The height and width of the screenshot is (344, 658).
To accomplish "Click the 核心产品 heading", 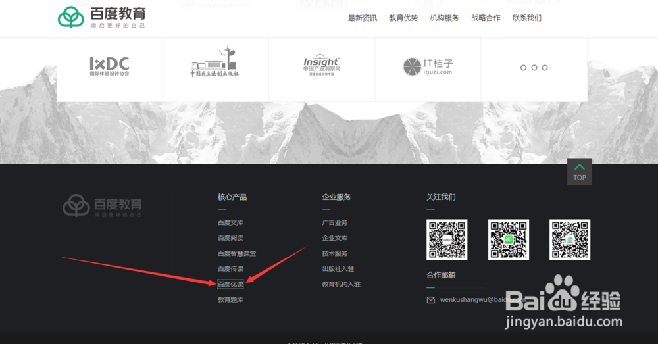I will pos(232,197).
